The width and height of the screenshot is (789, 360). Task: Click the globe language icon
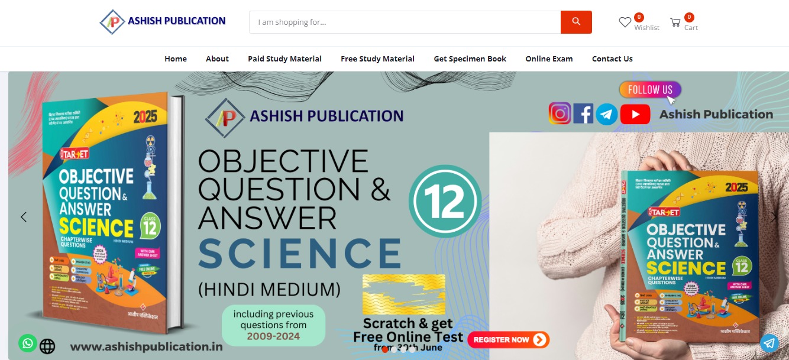[47, 346]
